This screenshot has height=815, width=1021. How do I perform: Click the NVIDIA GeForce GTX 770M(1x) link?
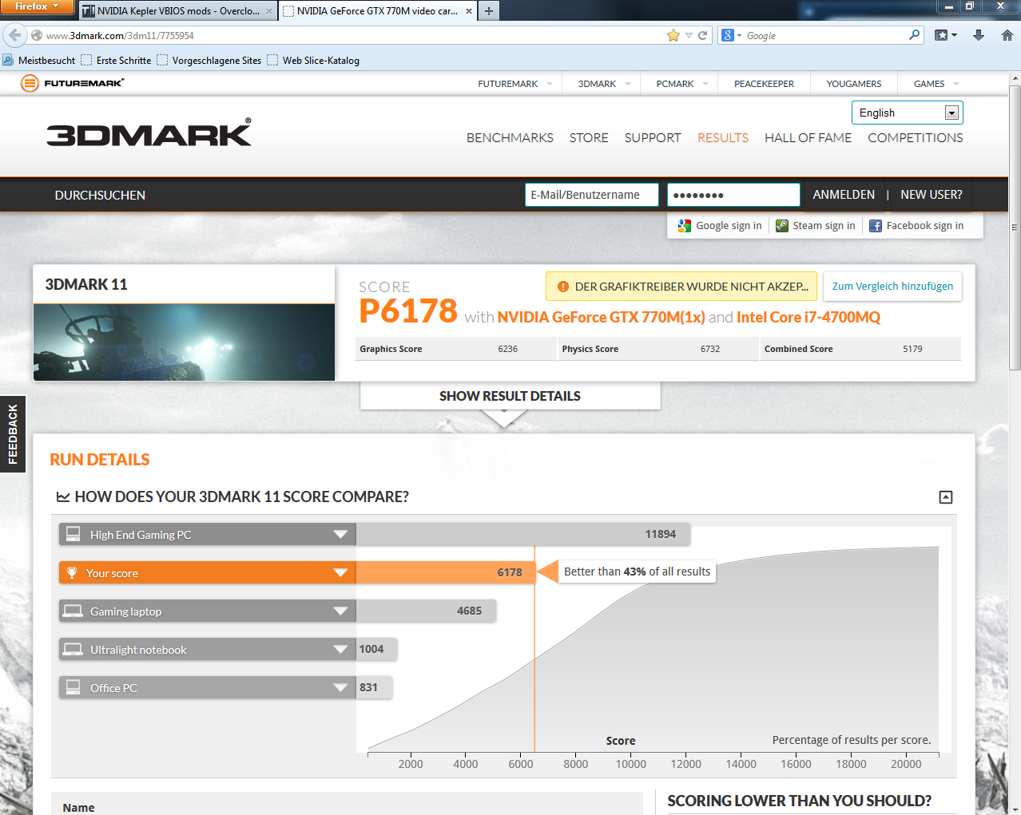coord(601,317)
